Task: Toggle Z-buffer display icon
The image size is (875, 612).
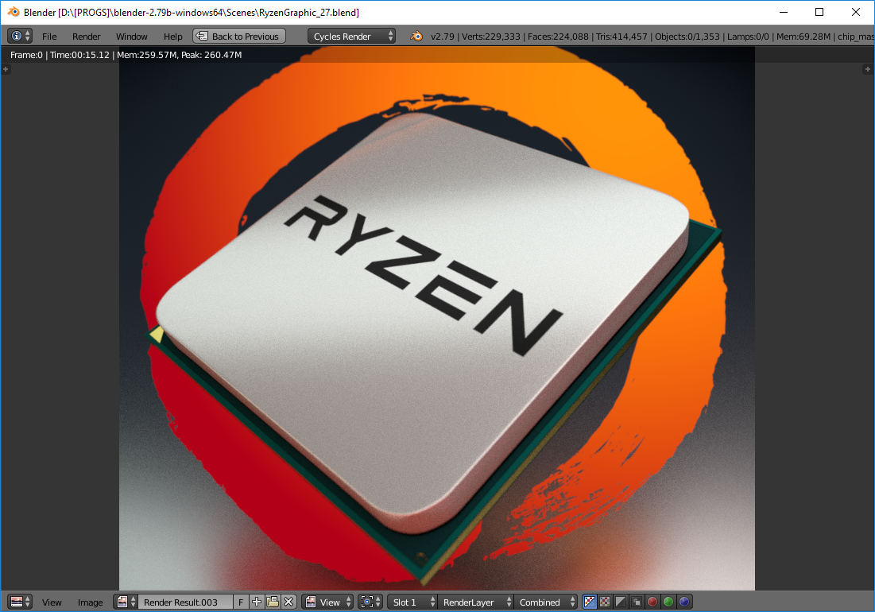Action: (636, 602)
